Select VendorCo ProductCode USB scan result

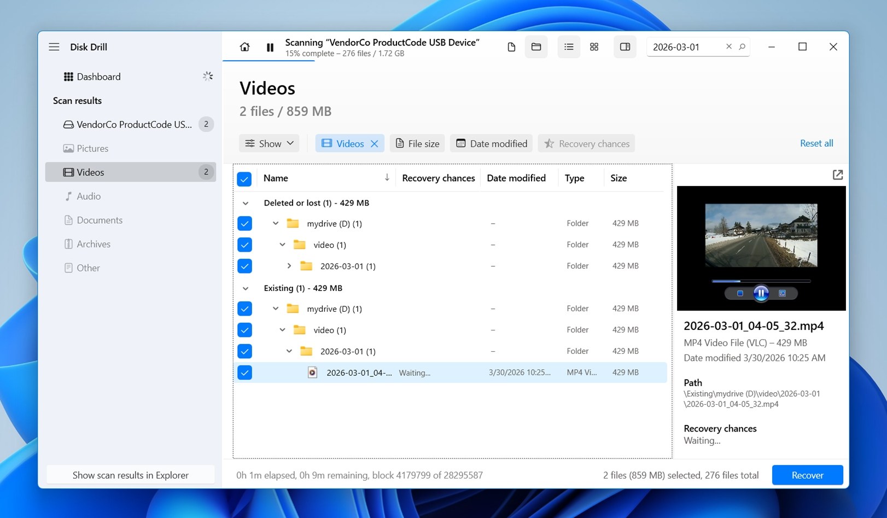130,124
